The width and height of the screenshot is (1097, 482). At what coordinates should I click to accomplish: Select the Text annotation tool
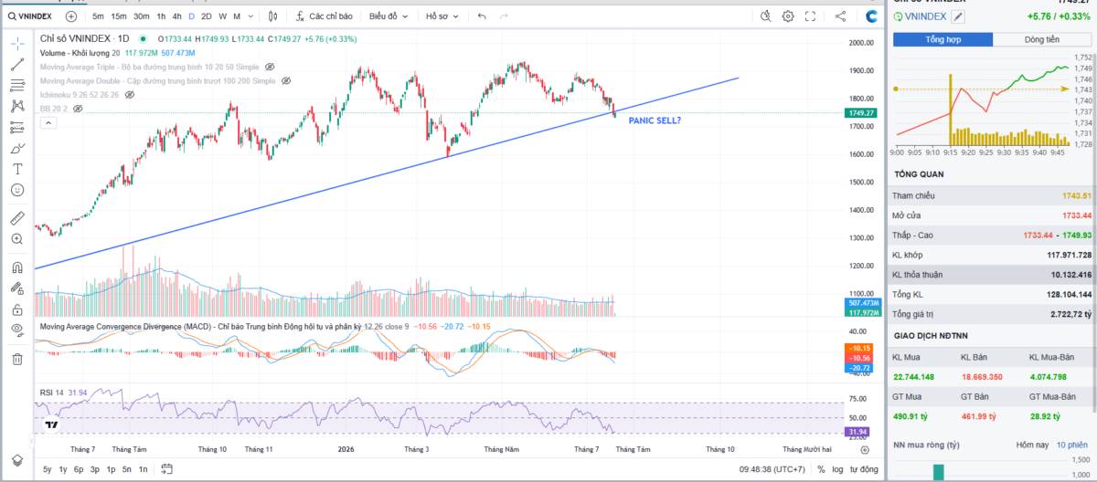pyautogui.click(x=16, y=169)
